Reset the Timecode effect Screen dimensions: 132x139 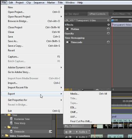coord(108,42)
